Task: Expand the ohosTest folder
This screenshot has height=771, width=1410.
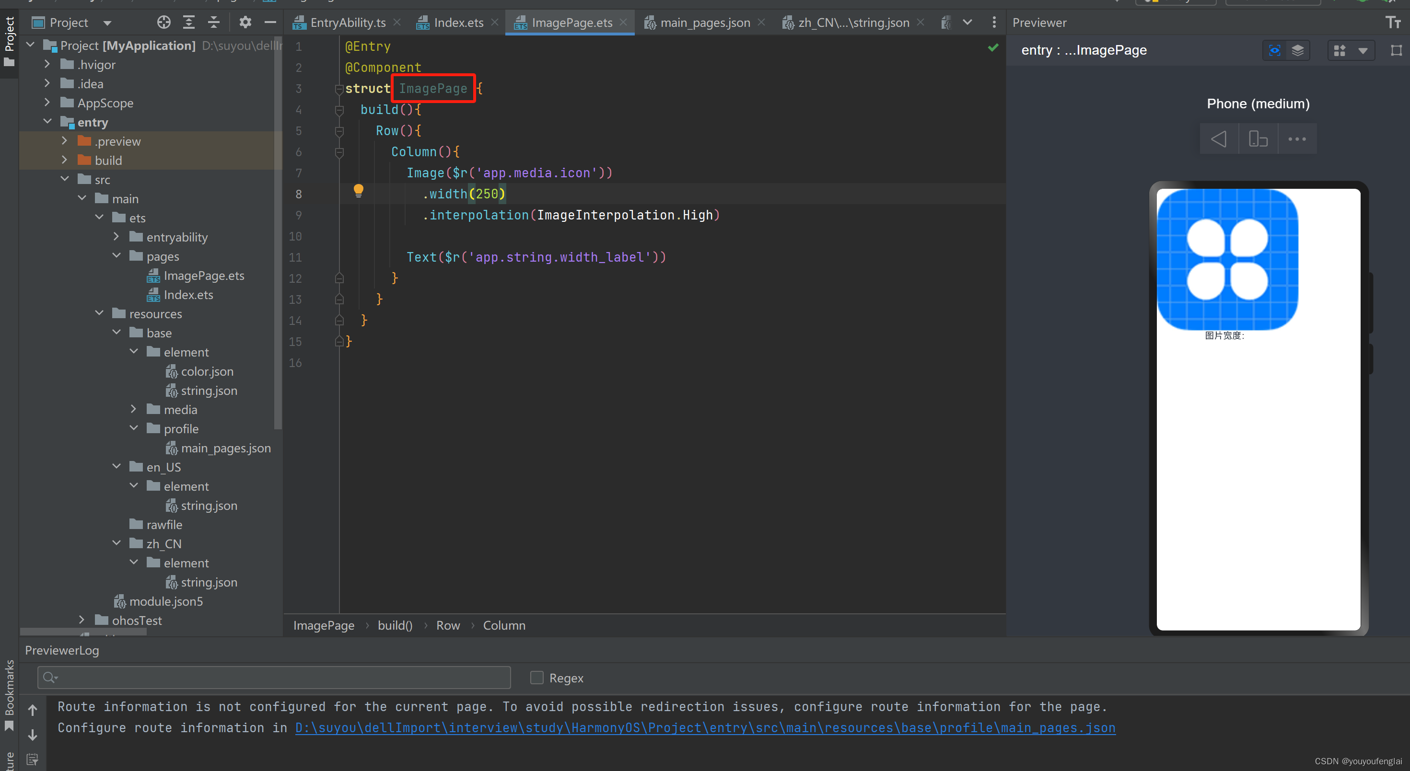Action: pyautogui.click(x=82, y=620)
